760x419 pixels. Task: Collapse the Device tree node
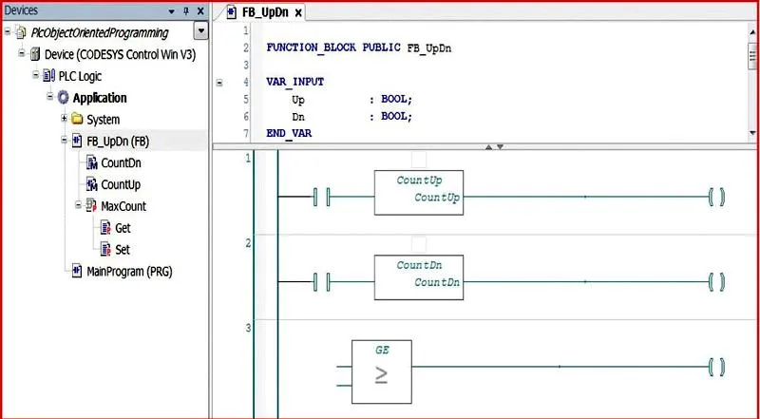[22, 53]
